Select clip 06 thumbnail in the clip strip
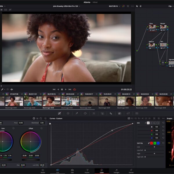 33,101
